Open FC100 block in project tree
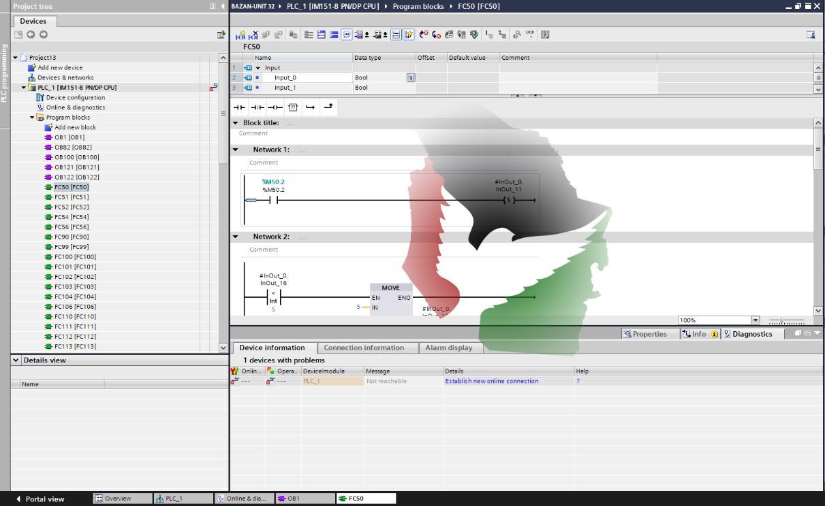This screenshot has height=506, width=825. [x=74, y=256]
